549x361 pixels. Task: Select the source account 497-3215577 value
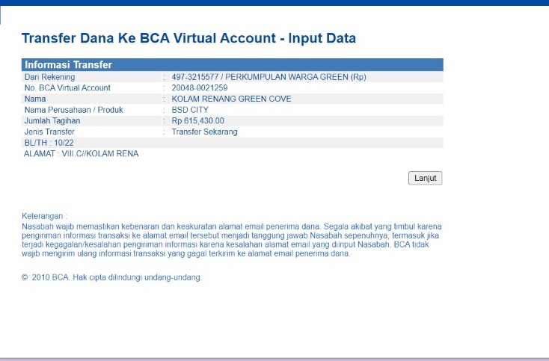point(269,77)
